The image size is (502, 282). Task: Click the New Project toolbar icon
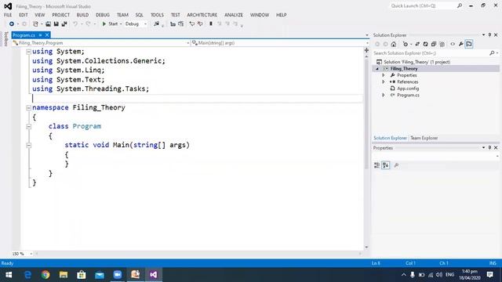click(x=35, y=24)
